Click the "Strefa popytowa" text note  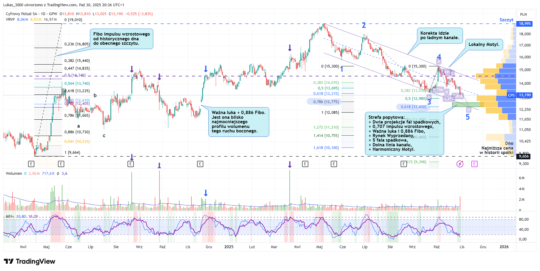404,133
